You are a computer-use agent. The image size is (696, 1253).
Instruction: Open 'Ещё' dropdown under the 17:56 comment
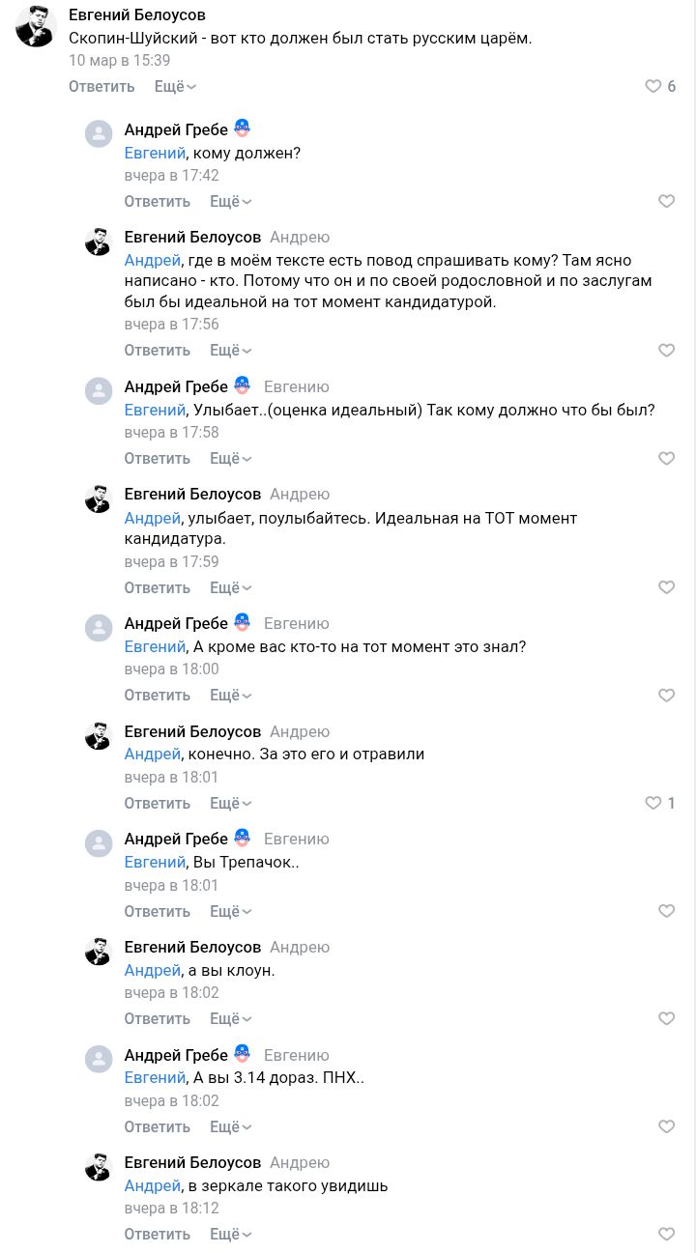click(230, 351)
